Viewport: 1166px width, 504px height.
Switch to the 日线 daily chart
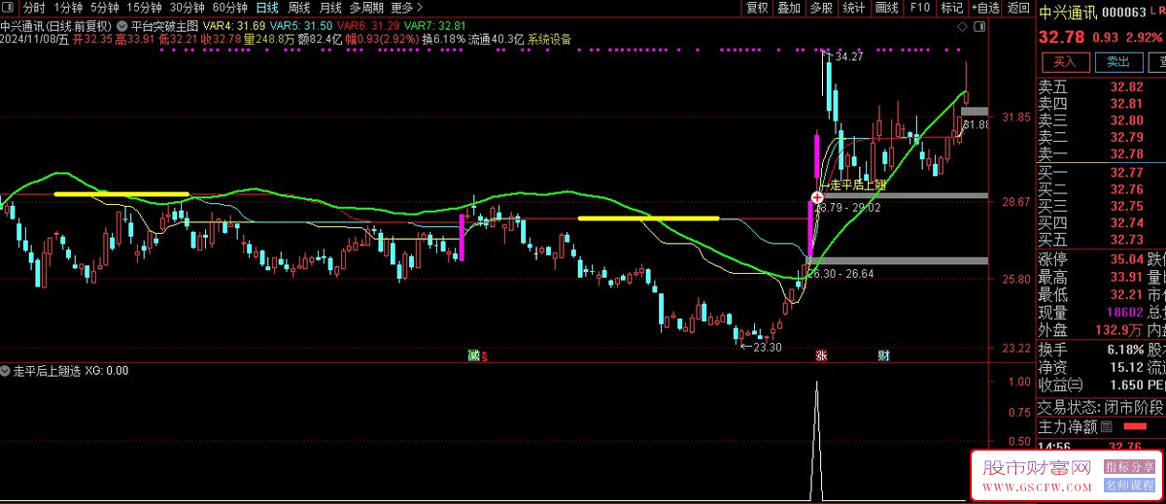(x=267, y=7)
